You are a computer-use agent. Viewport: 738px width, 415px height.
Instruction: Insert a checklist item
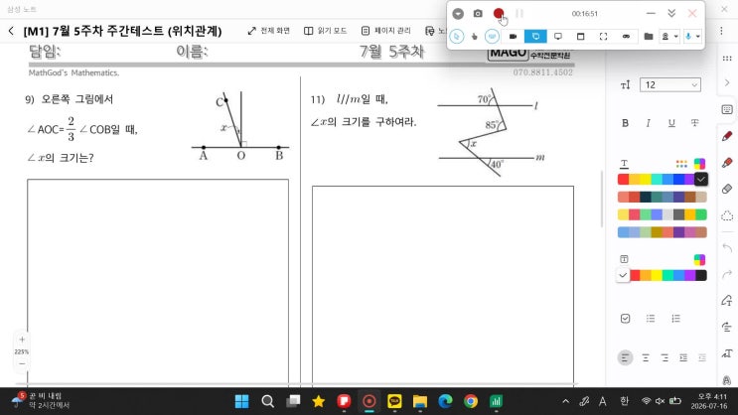[x=625, y=319]
